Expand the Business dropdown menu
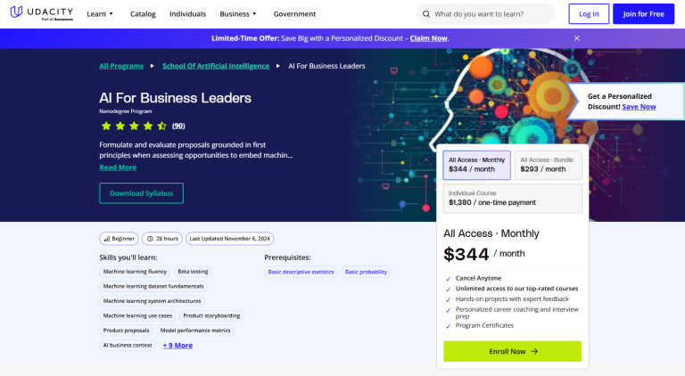This screenshot has height=376, width=685. click(x=238, y=14)
